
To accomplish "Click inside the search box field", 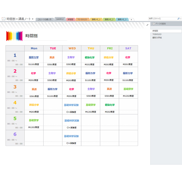I will coord(163,19).
